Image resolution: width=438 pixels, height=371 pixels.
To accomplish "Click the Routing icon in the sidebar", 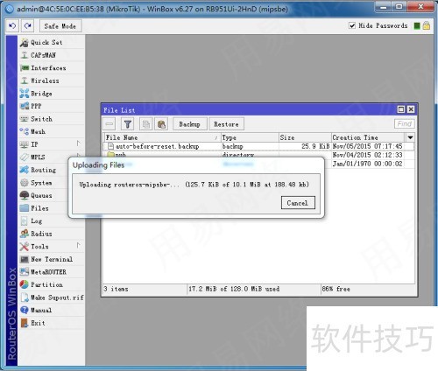I will (x=25, y=170).
